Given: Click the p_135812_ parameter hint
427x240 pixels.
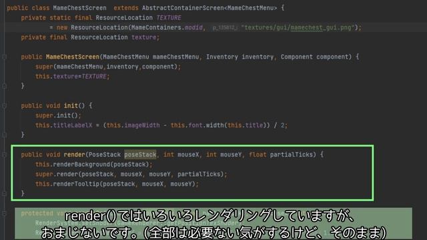Looking at the screenshot, I should 225,28.
